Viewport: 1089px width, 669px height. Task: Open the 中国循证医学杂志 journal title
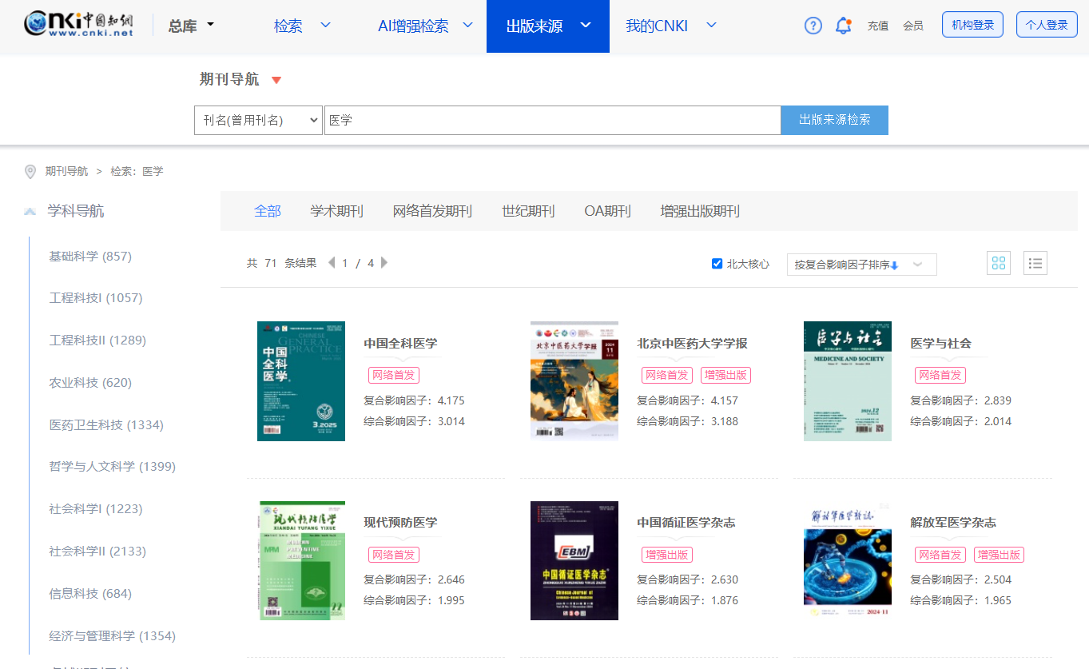tap(686, 523)
